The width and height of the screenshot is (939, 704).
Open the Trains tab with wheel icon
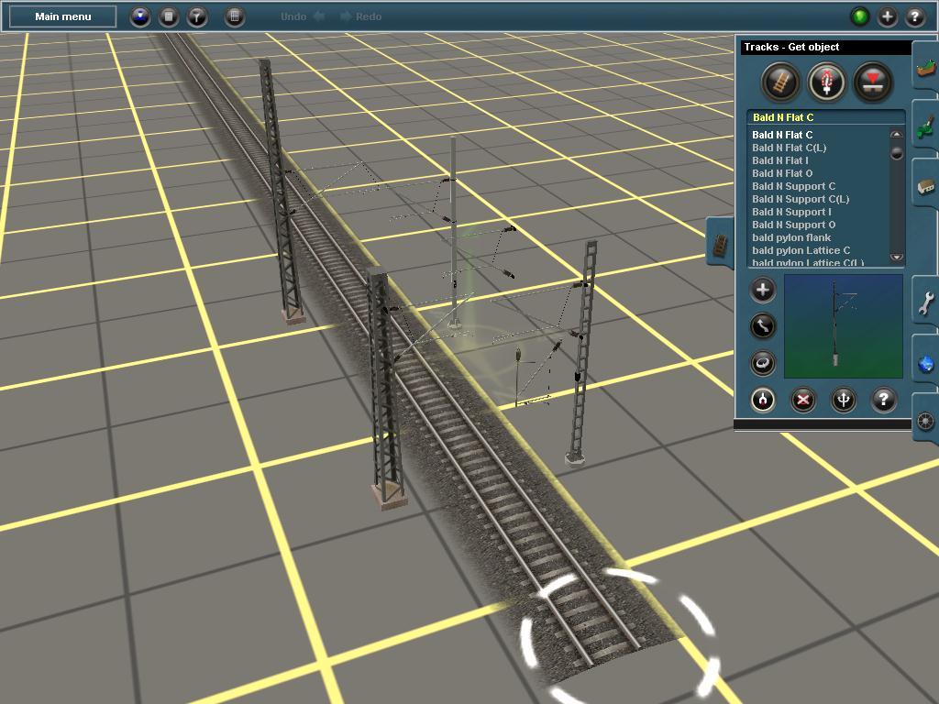925,420
